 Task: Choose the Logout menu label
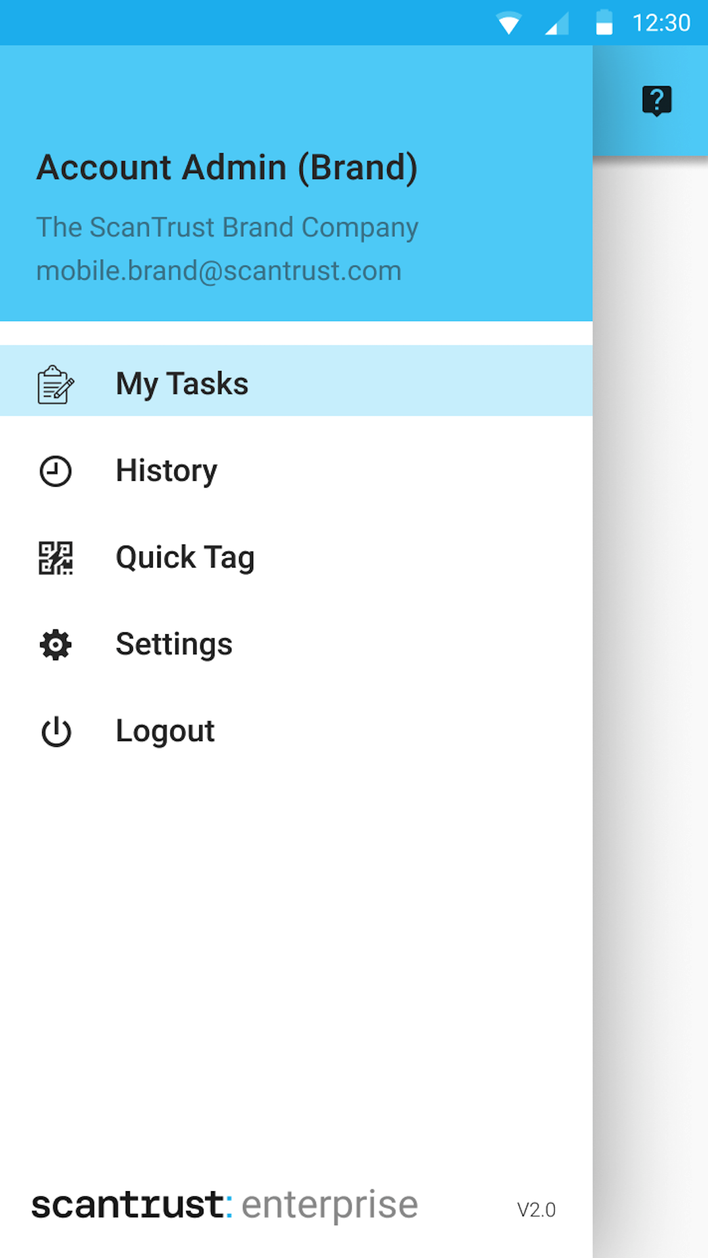[165, 732]
